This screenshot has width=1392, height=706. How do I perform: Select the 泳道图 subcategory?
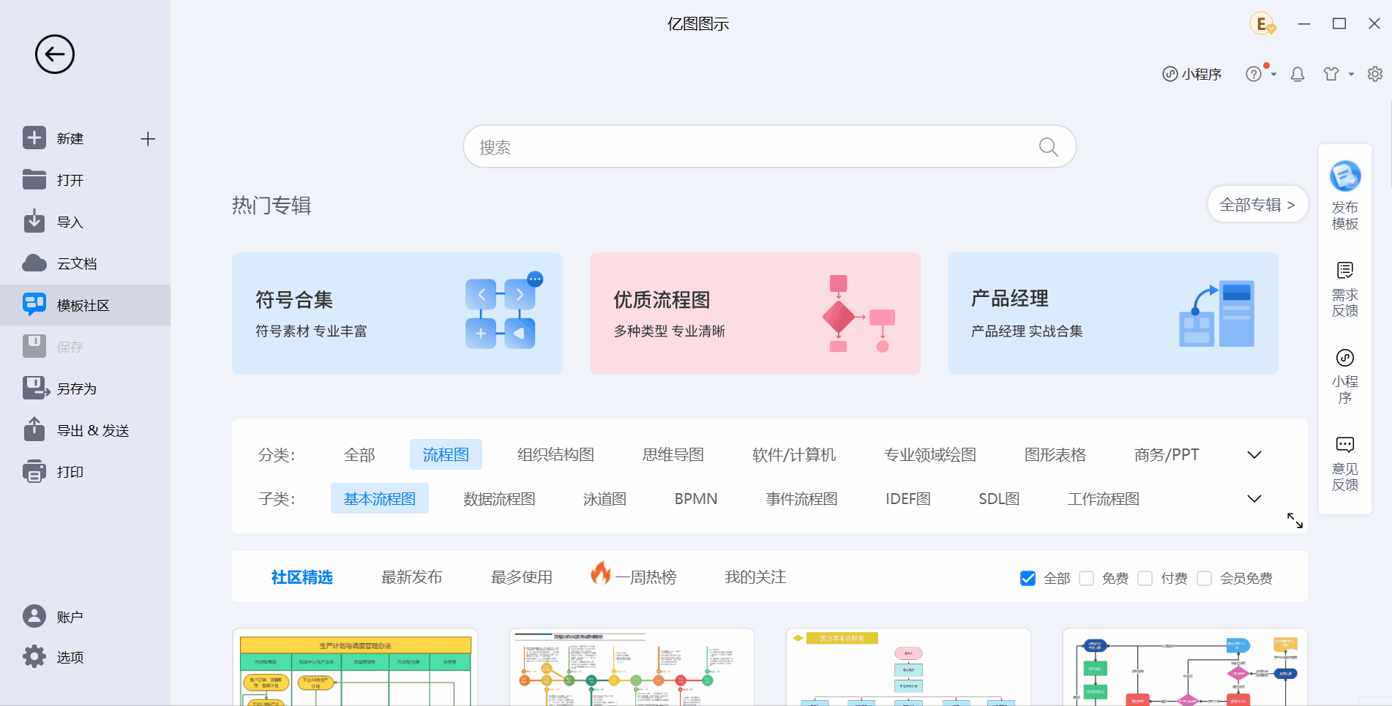coord(605,499)
